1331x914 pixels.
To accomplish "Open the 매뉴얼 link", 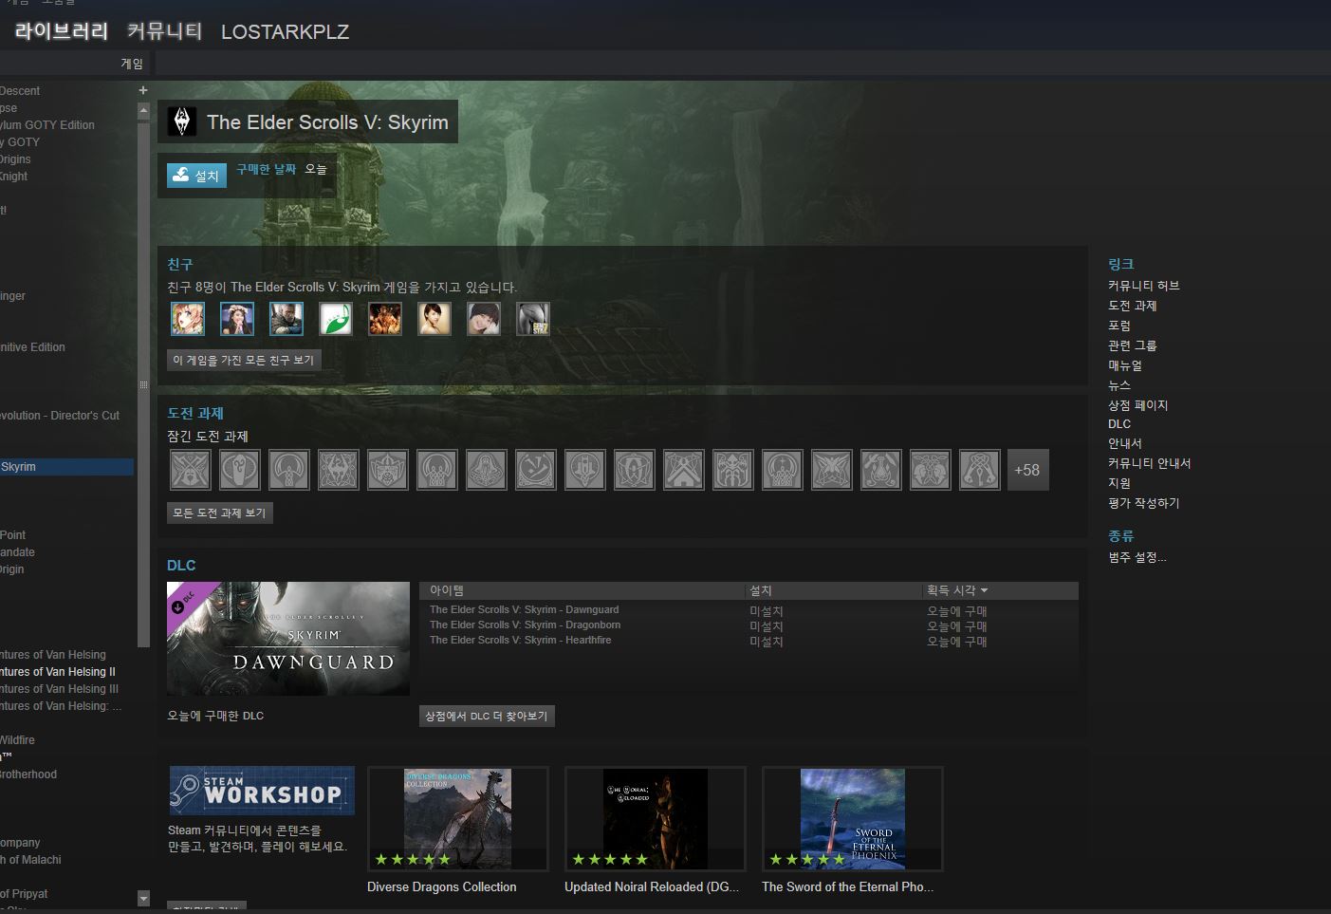I will pyautogui.click(x=1125, y=365).
